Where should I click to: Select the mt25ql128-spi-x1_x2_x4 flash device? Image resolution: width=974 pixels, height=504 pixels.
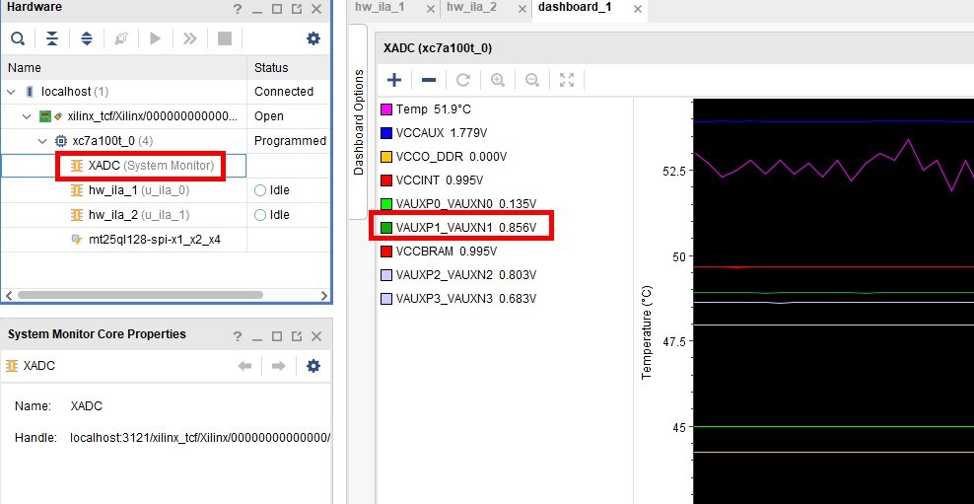click(154, 240)
